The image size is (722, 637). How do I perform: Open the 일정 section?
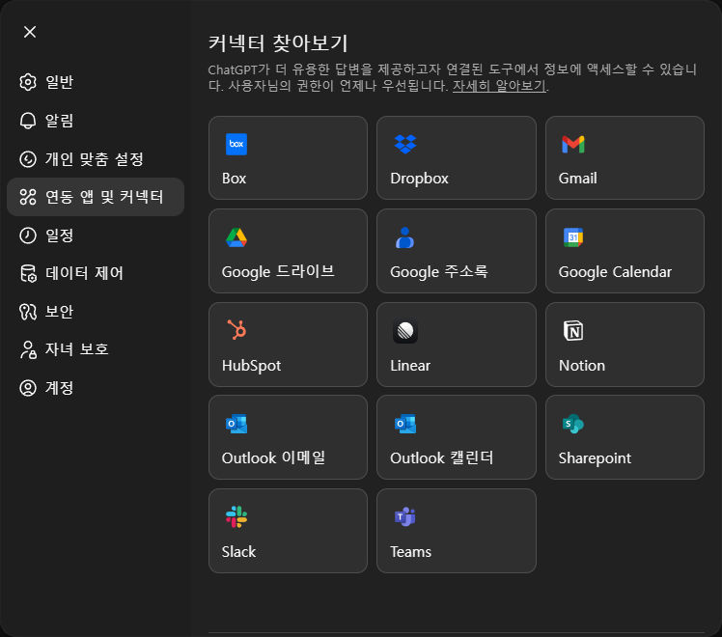click(x=96, y=235)
